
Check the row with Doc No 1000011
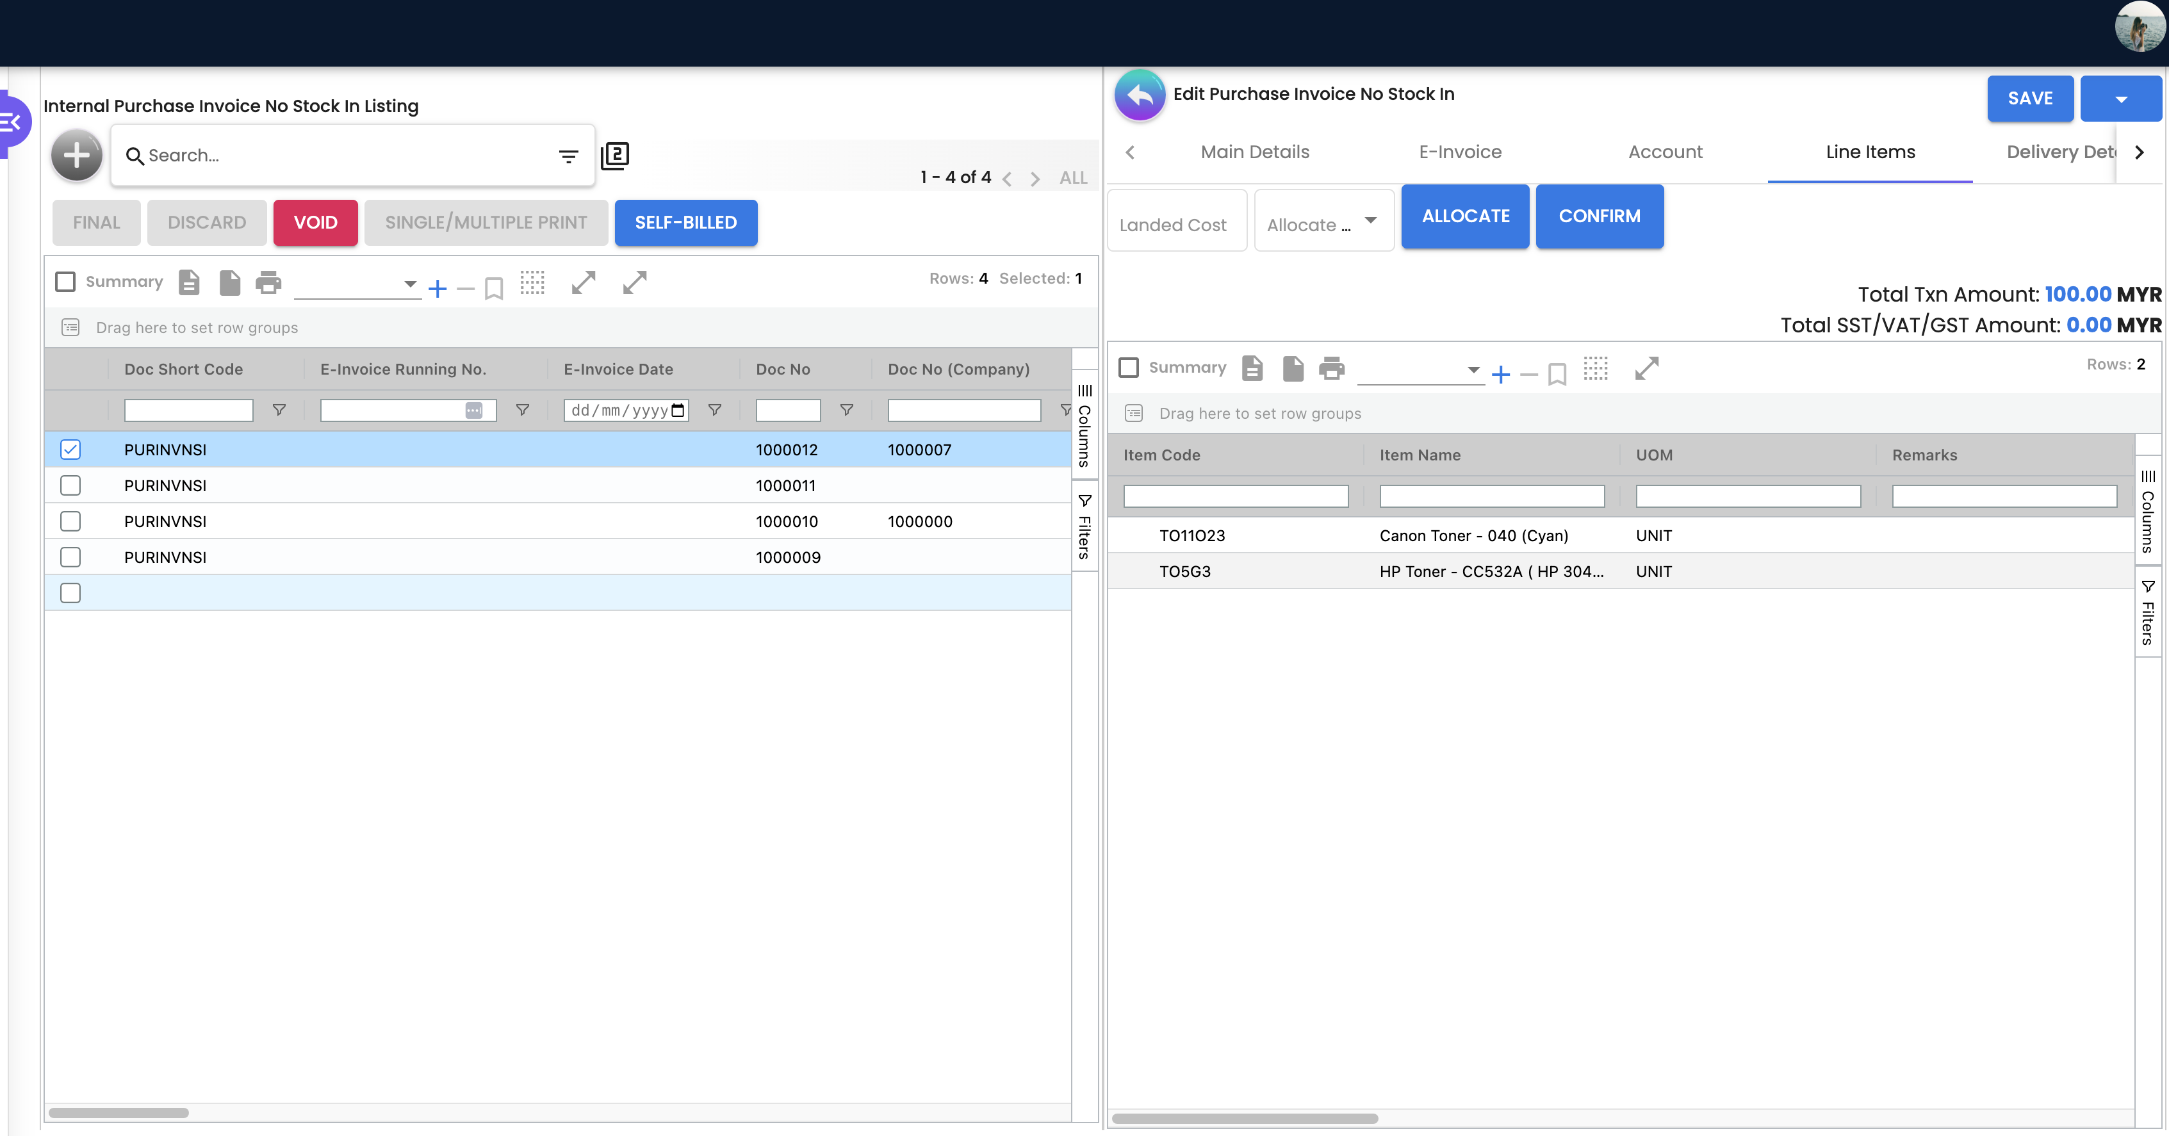(70, 485)
